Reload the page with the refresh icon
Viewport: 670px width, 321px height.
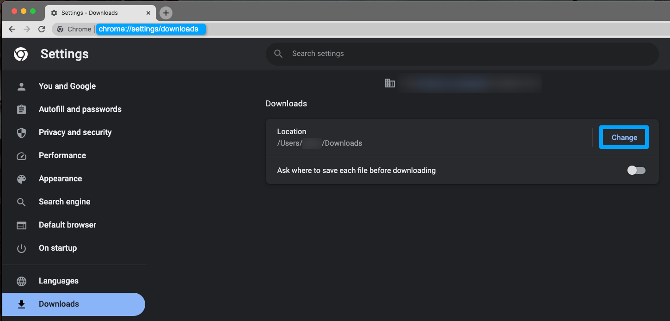(42, 29)
